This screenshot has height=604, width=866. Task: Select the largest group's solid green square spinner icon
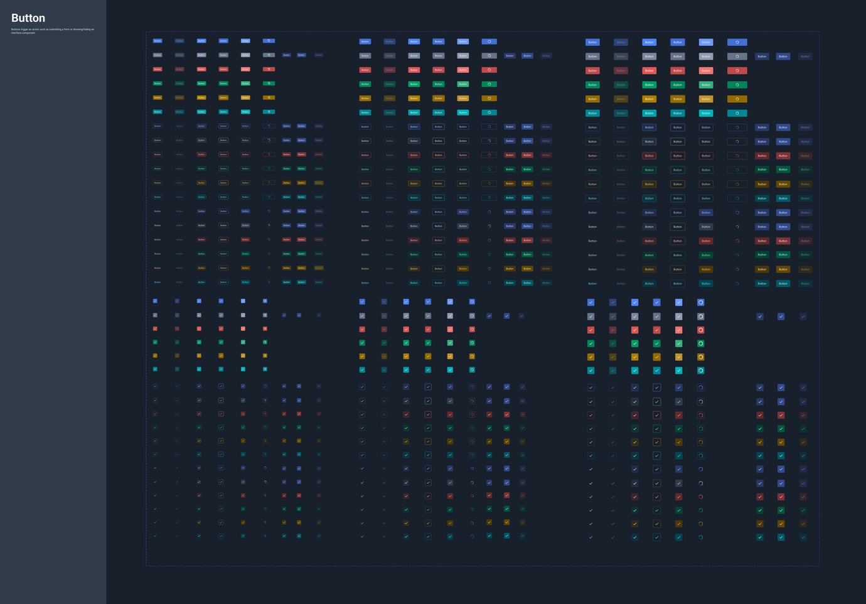[x=700, y=343]
